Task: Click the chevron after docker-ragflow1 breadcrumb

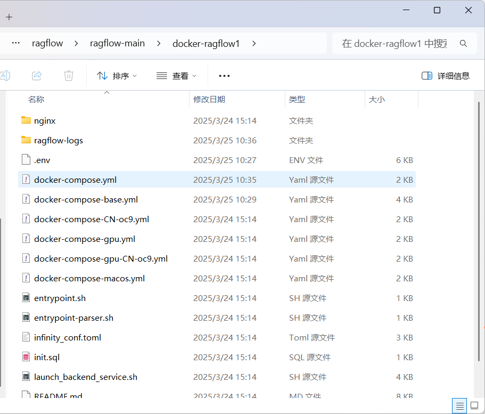Action: (254, 43)
